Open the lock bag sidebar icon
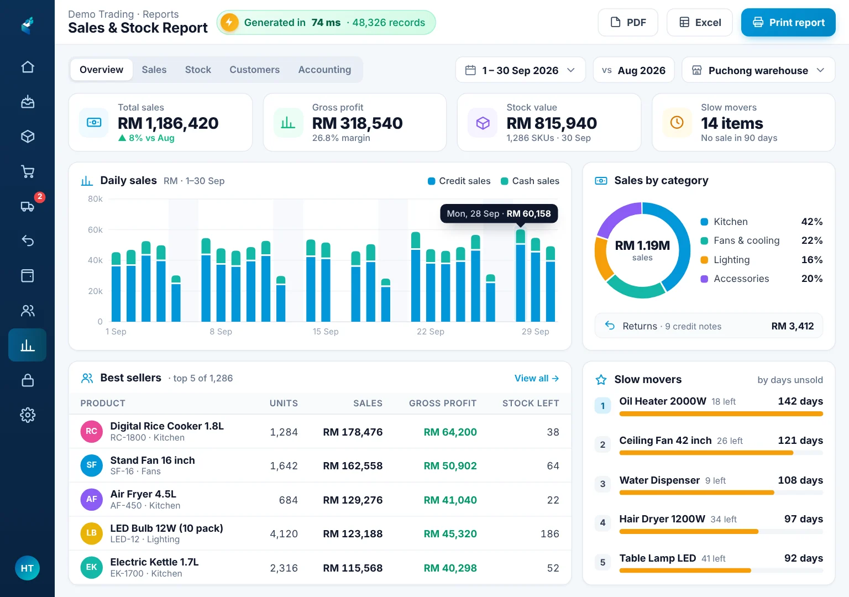 coord(28,380)
